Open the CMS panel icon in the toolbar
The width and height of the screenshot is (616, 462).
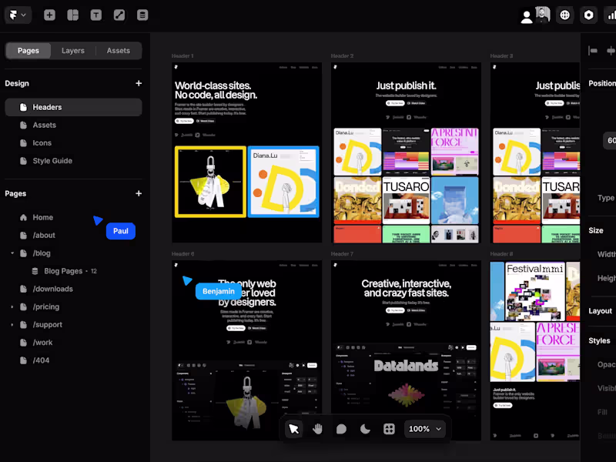point(142,15)
